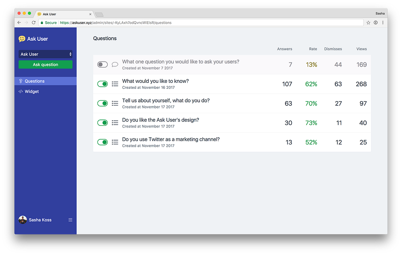Open 'What would you like to know?' question
This screenshot has height=255, width=402.
[x=155, y=81]
